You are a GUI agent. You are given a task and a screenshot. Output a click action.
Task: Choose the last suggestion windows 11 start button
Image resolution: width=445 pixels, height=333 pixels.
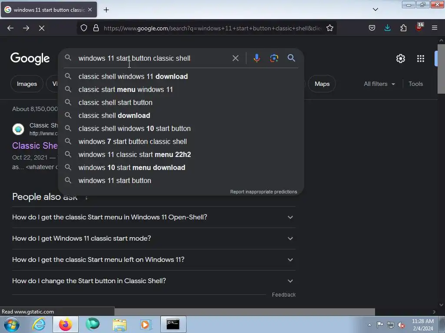click(181, 181)
